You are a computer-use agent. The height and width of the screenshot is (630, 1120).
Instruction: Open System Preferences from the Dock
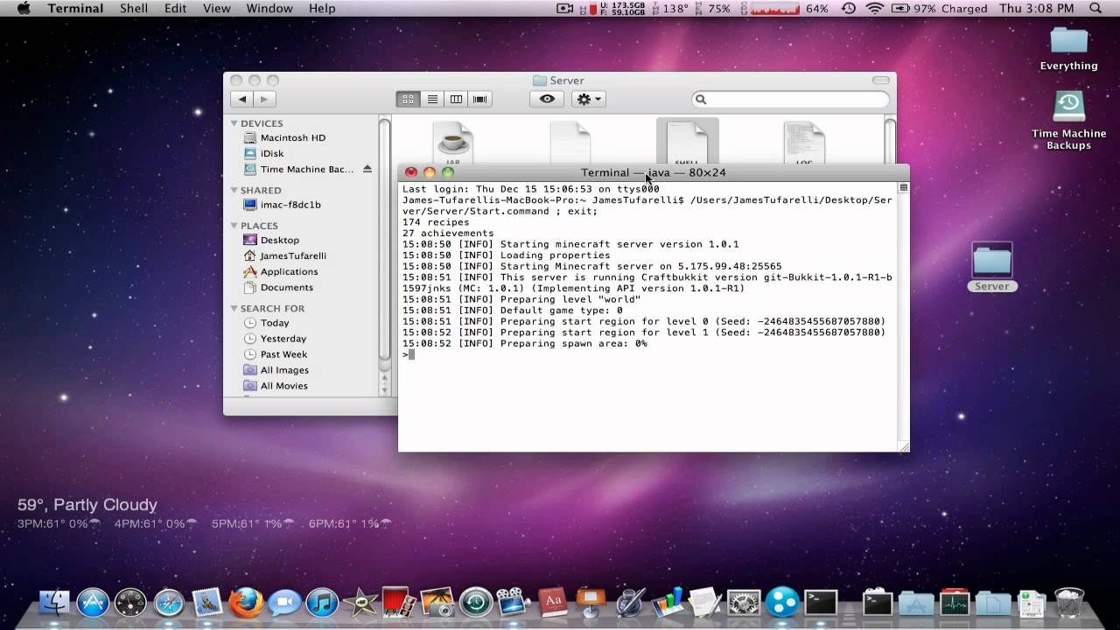point(744,602)
